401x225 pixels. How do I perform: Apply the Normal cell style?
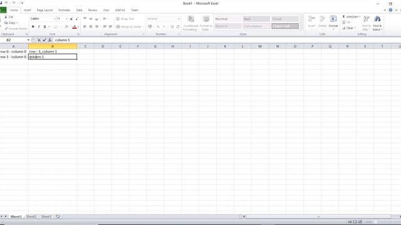tap(227, 19)
